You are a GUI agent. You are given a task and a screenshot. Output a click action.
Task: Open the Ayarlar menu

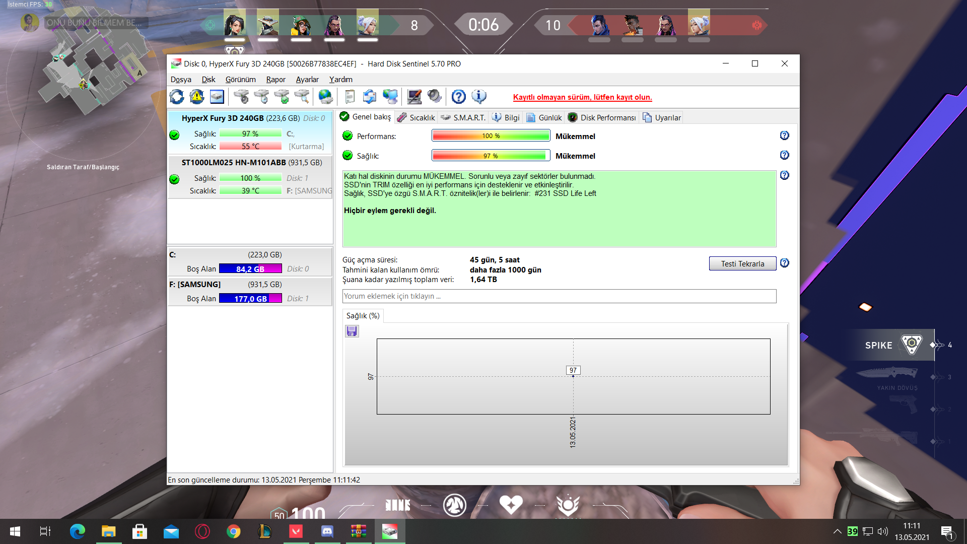click(307, 80)
